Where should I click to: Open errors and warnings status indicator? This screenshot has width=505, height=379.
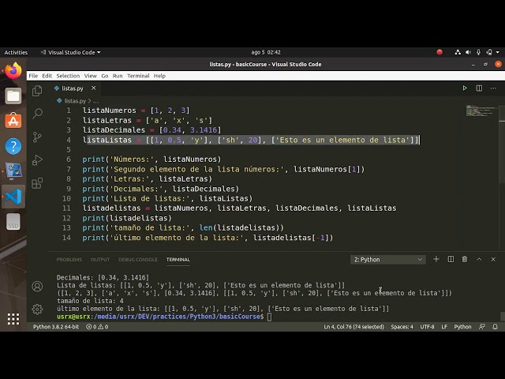click(97, 326)
